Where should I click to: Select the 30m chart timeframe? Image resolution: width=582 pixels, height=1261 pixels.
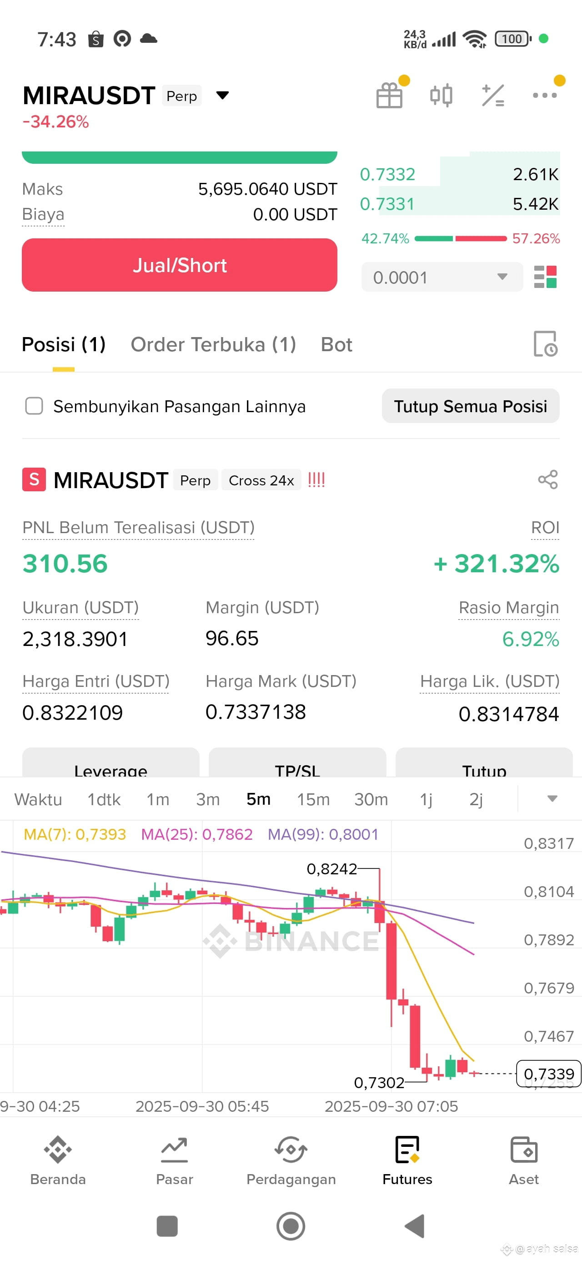(371, 799)
